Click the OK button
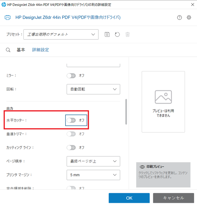197x206 pixels. click(x=129, y=198)
